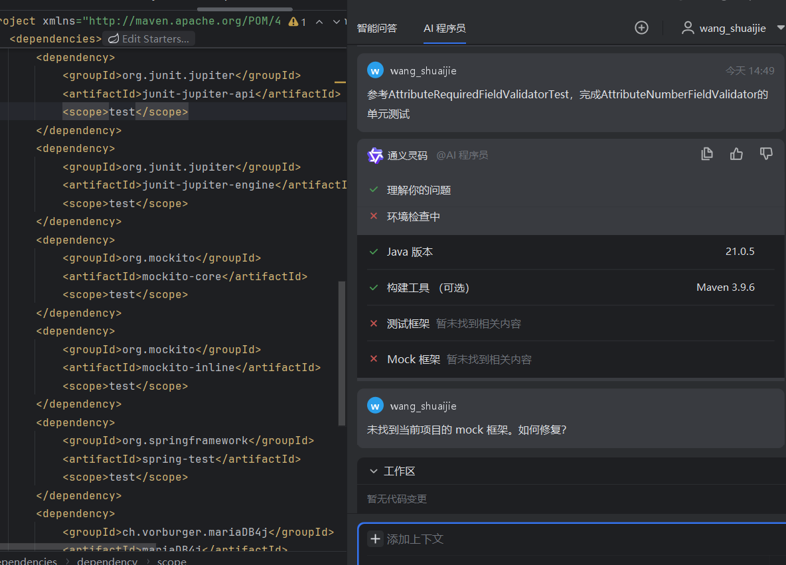Click the mockito-core artifactId line
The height and width of the screenshot is (565, 786).
(x=185, y=276)
